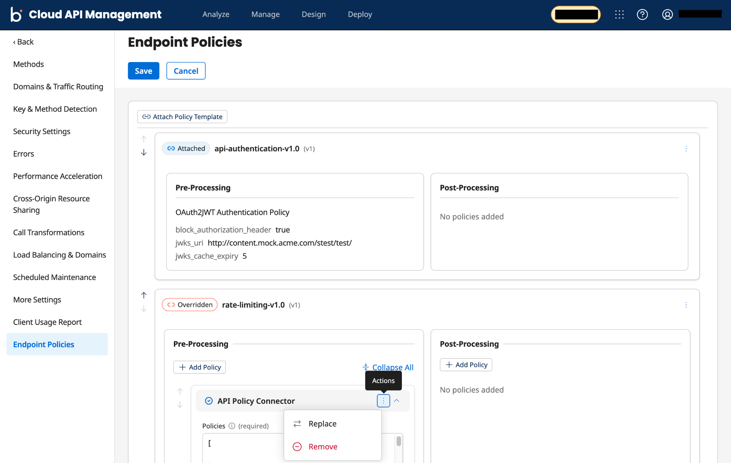Click the API Policy Connector check status icon

click(209, 401)
